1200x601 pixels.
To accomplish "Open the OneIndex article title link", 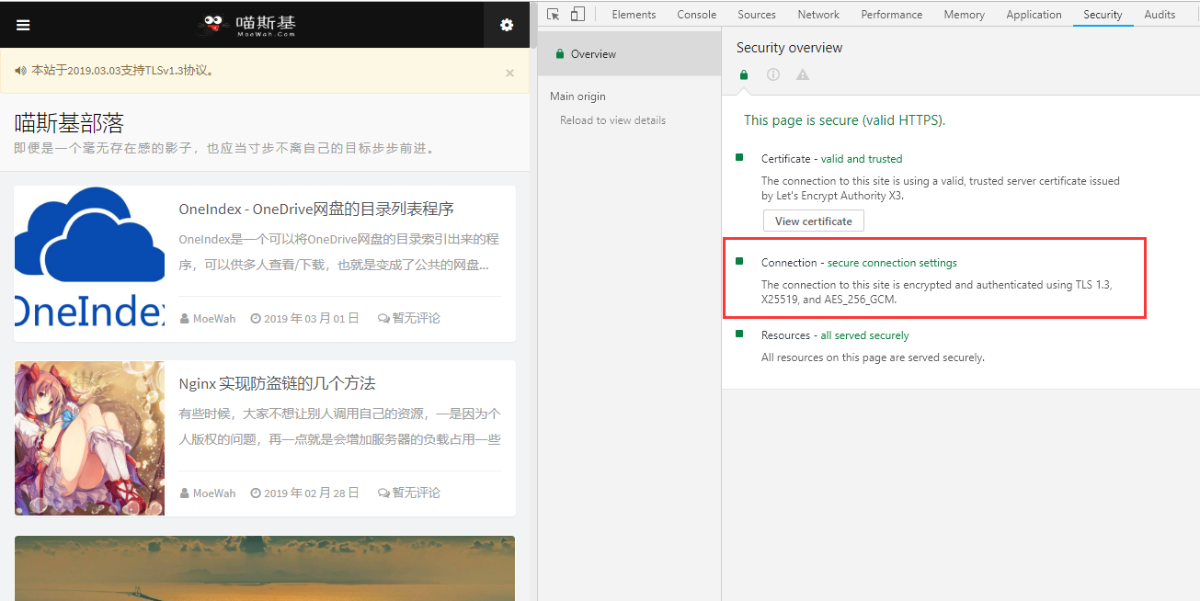I will [316, 209].
